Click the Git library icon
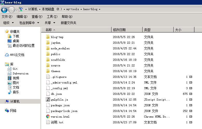The image size is (202, 129). coord(10,69)
